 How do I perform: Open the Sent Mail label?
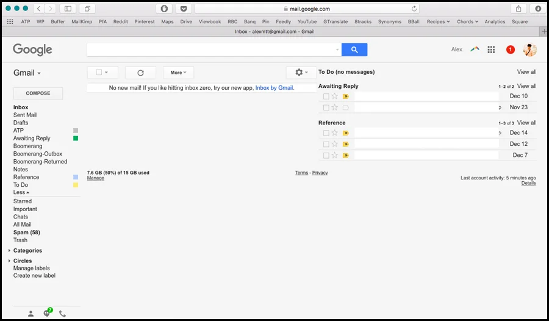coord(25,115)
